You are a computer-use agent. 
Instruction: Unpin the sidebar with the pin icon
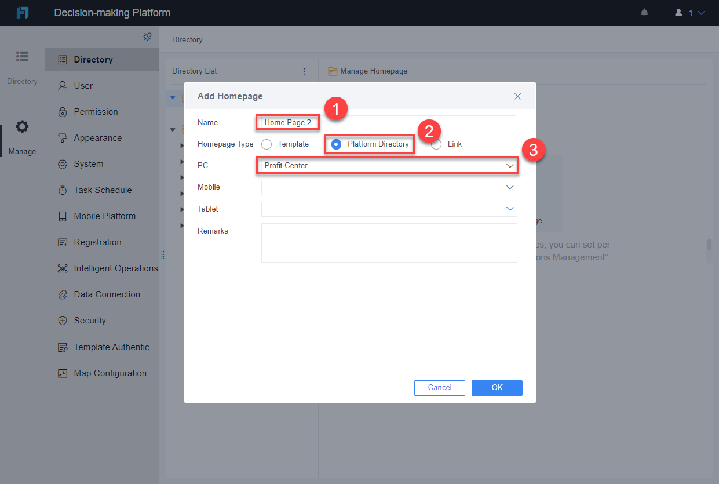coord(148,36)
